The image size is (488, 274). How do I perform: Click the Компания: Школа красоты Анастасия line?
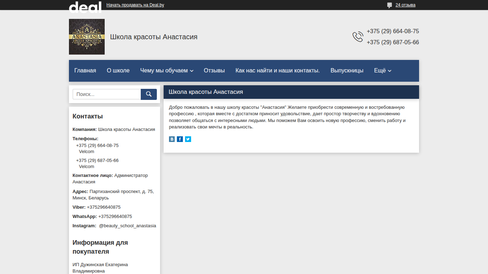coord(114,130)
